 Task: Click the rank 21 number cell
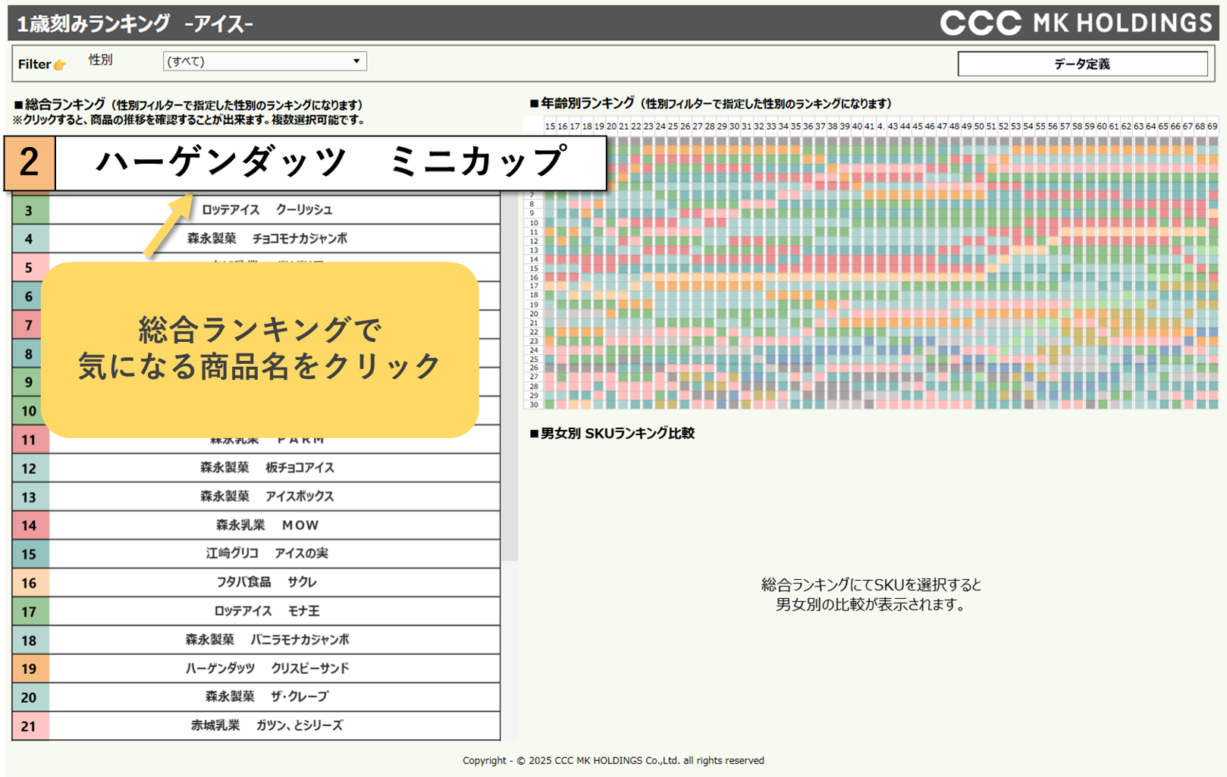point(30,725)
